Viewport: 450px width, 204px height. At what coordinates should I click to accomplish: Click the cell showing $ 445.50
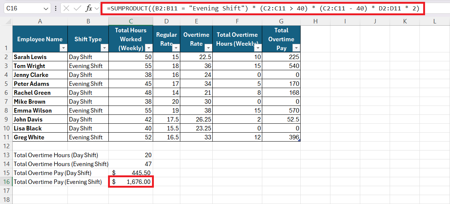click(x=131, y=173)
